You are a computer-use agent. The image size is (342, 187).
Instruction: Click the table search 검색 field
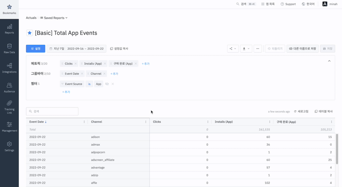(x=52, y=111)
